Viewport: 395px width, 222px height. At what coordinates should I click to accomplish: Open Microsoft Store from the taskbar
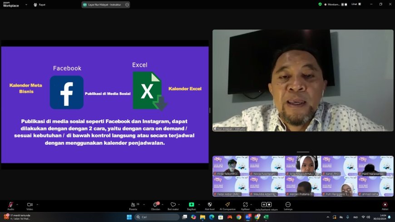pos(221,217)
